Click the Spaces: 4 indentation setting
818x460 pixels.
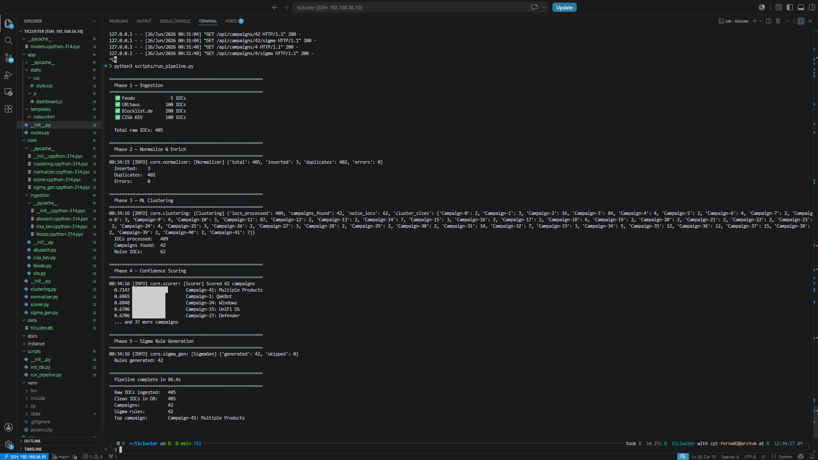pyautogui.click(x=730, y=457)
